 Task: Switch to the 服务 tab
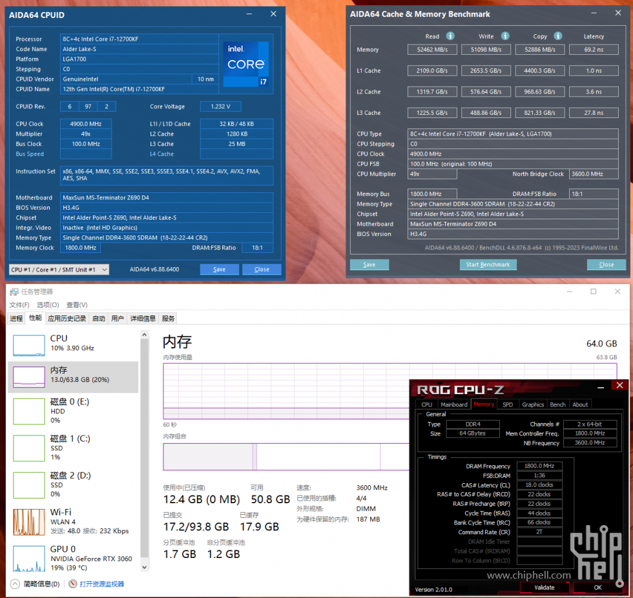click(169, 319)
